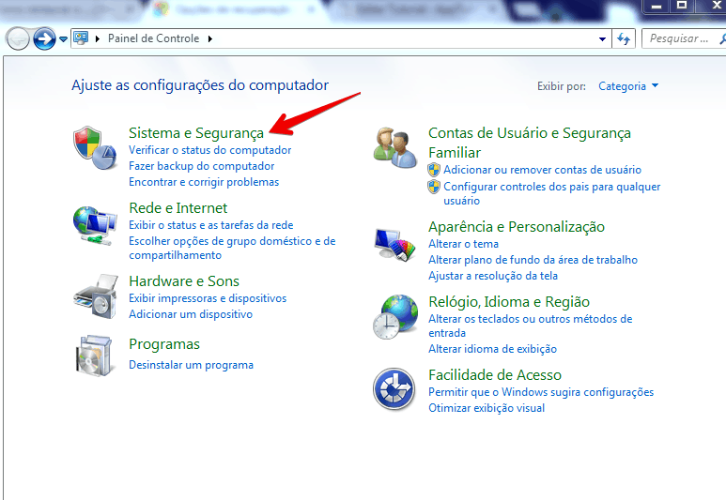
Task: Open Alterar o tema link
Action: tap(463, 244)
